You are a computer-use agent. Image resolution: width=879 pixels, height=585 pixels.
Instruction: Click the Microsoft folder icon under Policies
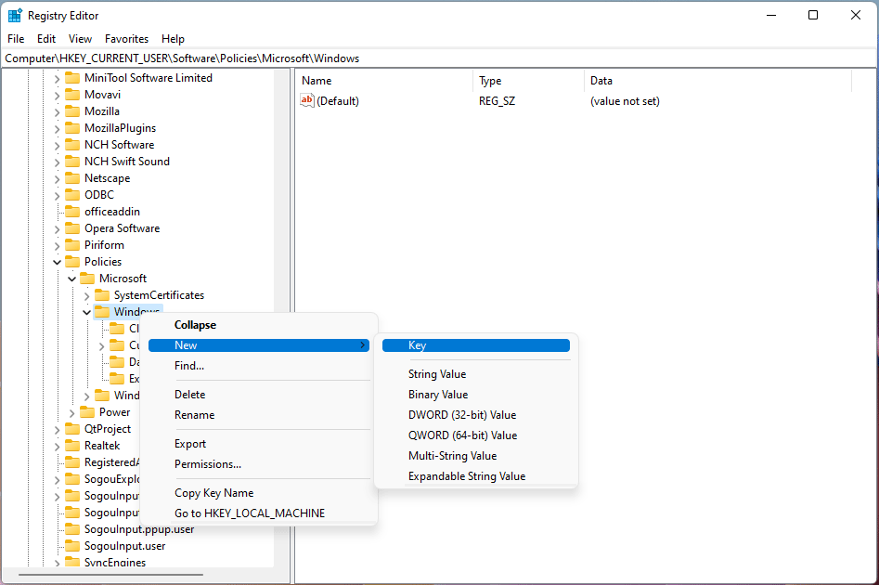(87, 279)
